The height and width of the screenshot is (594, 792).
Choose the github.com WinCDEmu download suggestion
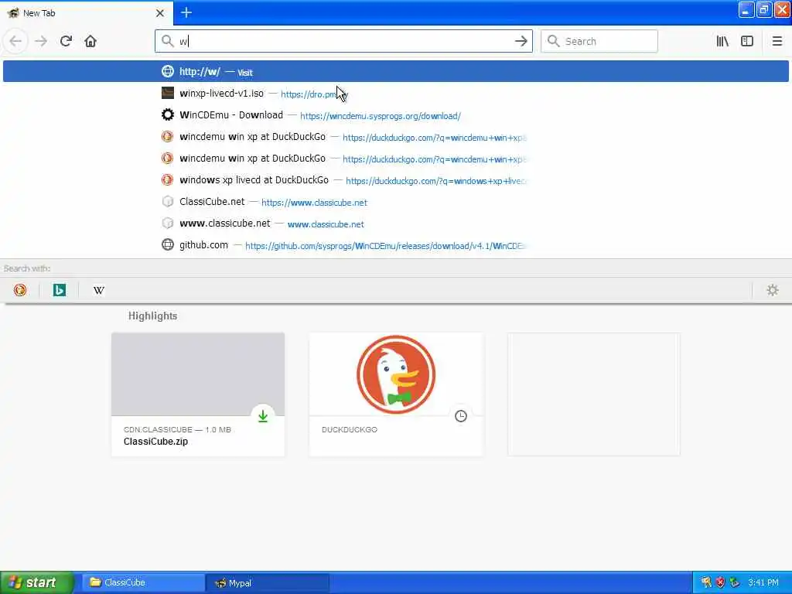[396, 245]
